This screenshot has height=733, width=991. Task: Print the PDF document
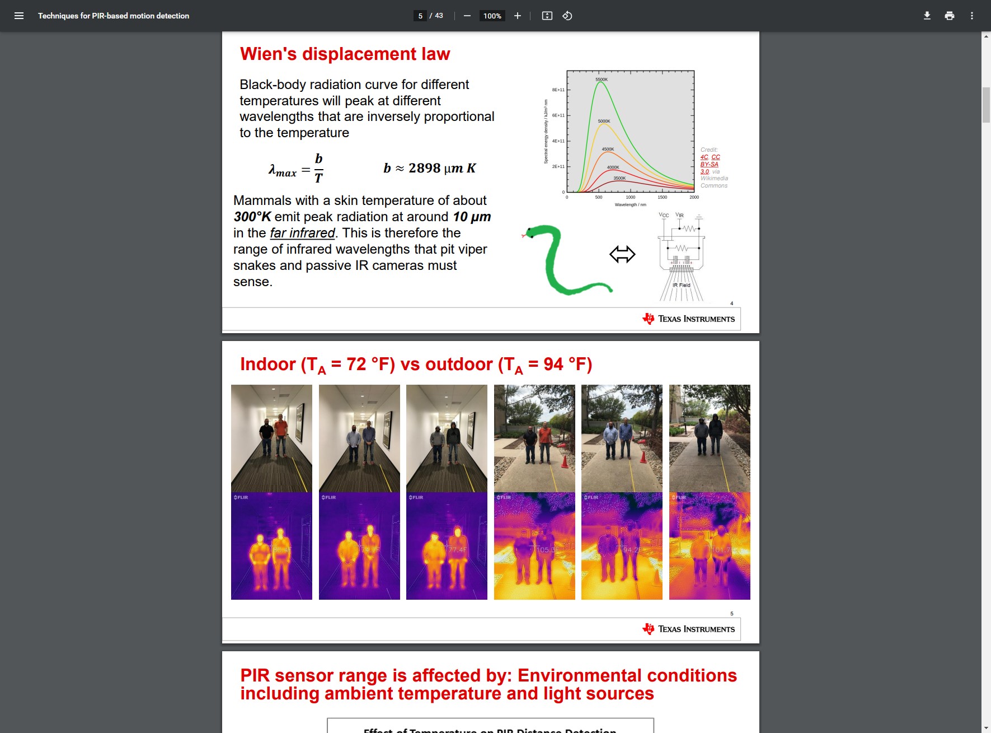tap(949, 16)
